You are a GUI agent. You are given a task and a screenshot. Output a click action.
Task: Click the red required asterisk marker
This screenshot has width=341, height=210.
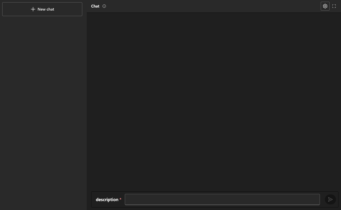point(120,199)
